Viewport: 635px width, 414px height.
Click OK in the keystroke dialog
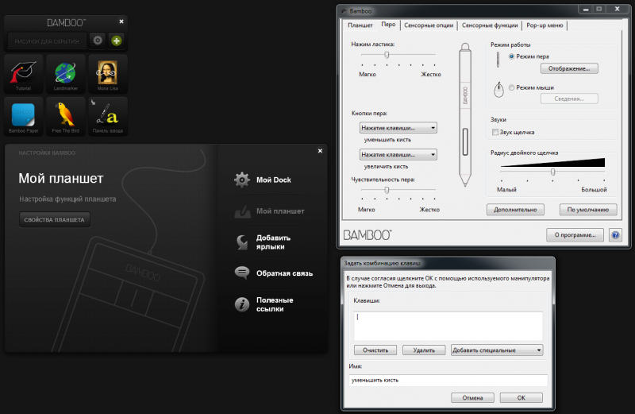[521, 398]
